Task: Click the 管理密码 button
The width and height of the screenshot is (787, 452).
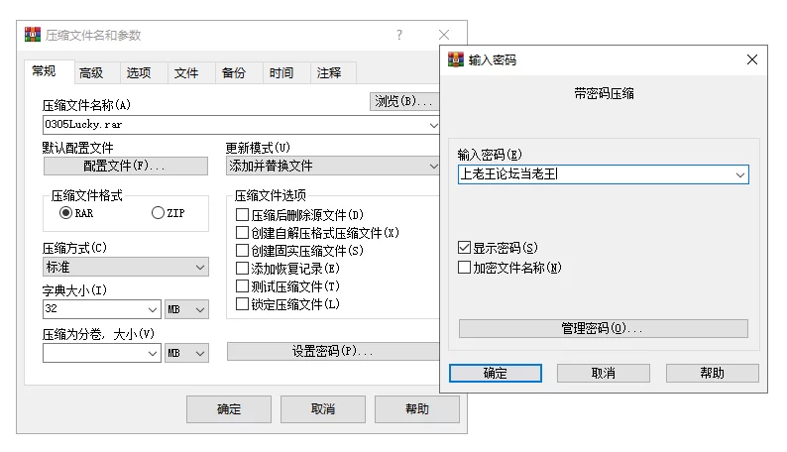Action: pyautogui.click(x=604, y=328)
